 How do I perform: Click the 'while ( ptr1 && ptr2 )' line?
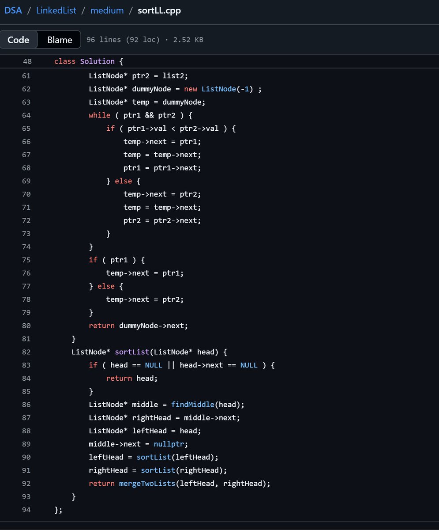point(141,115)
